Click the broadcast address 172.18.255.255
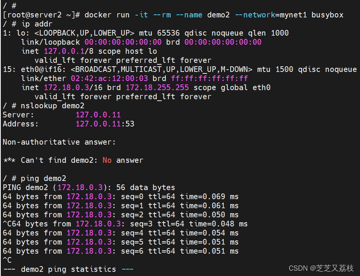Screen dimensions: 360x276 coord(157,87)
